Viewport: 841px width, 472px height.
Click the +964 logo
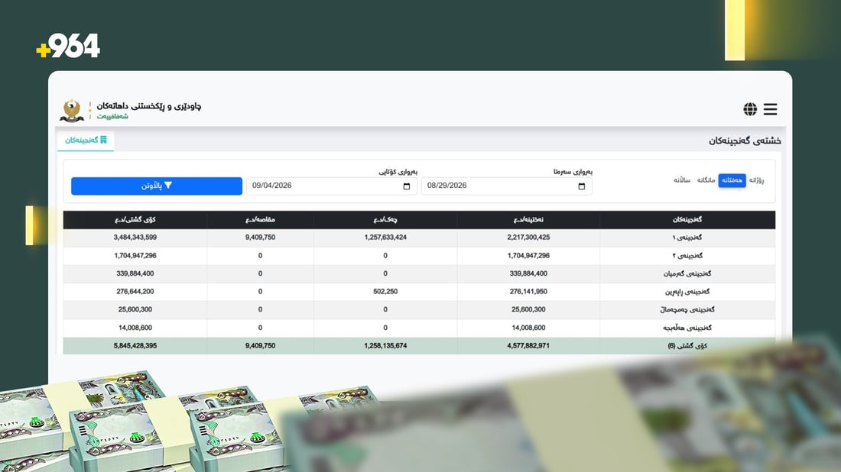68,46
